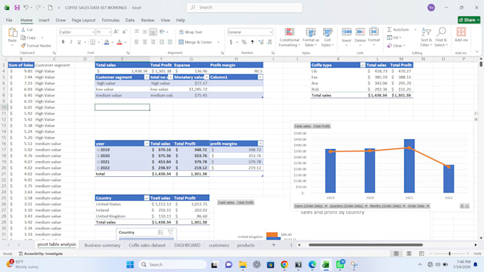Screen dimensions: 484x272
Task: Switch to the Data tab
Action: click(130, 20)
